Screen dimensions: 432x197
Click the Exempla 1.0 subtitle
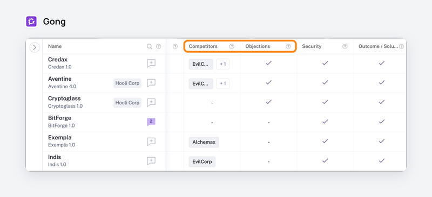coord(62,145)
